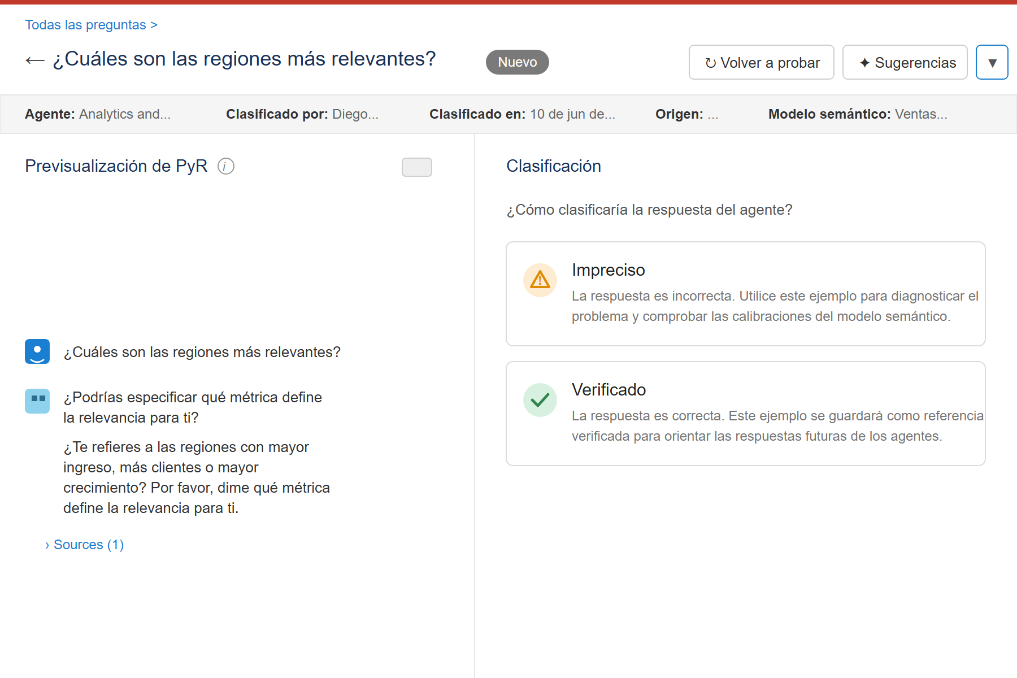1017x678 pixels.
Task: Click the Origen field in info bar
Action: 687,114
